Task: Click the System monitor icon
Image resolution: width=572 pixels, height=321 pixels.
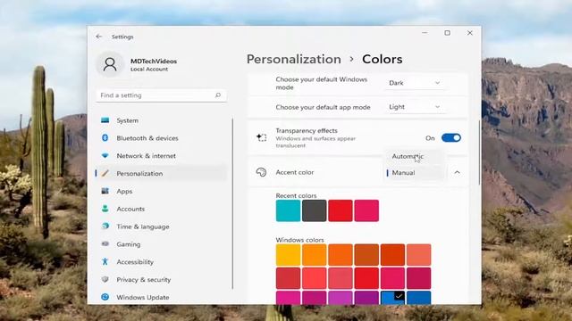Action: 105,120
